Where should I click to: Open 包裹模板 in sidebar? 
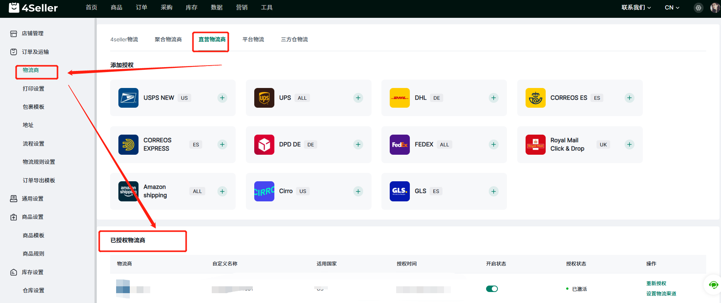coord(33,107)
